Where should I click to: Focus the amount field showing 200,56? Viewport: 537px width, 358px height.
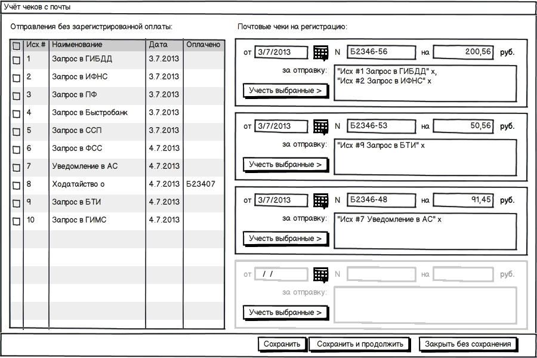(463, 53)
